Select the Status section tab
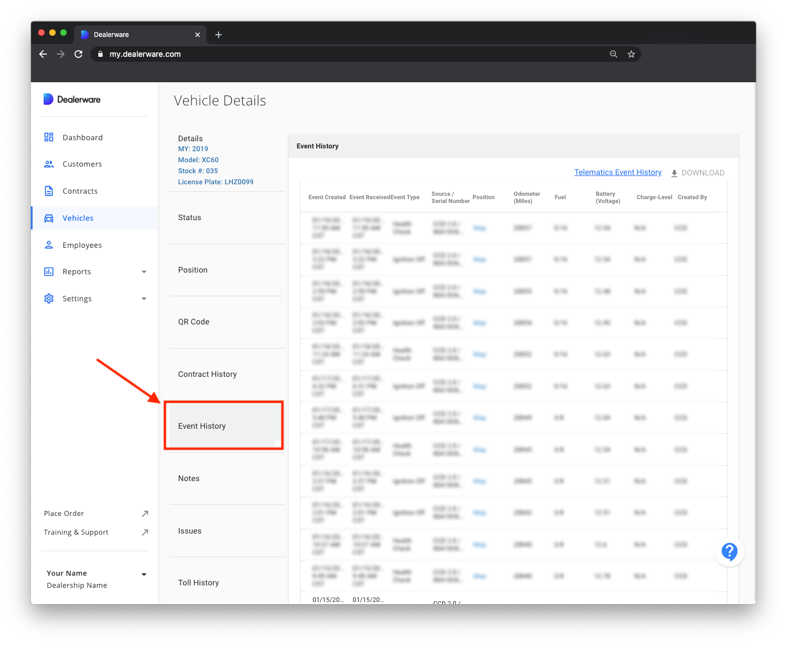 [227, 218]
